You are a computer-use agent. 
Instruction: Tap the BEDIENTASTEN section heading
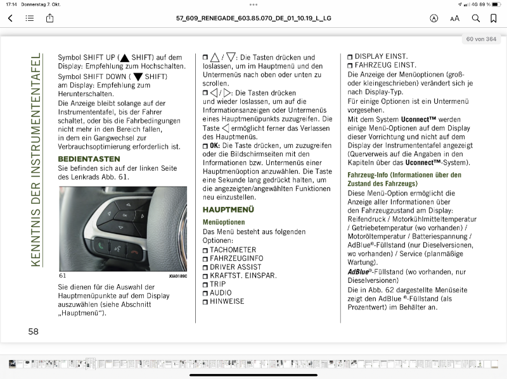(89, 159)
